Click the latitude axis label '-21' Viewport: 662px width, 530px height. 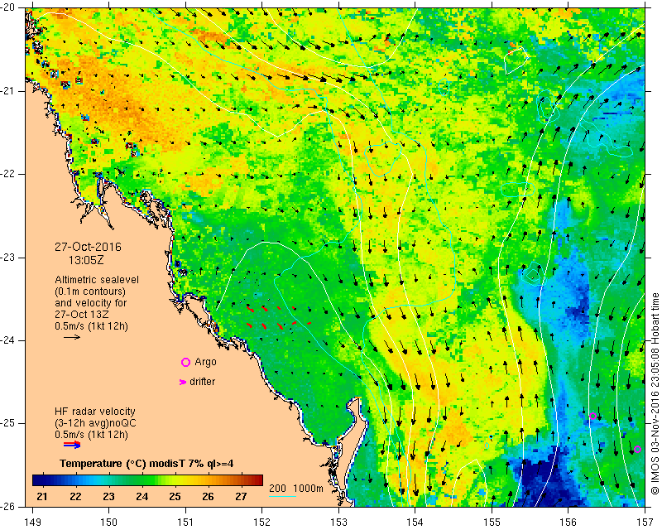(9, 91)
